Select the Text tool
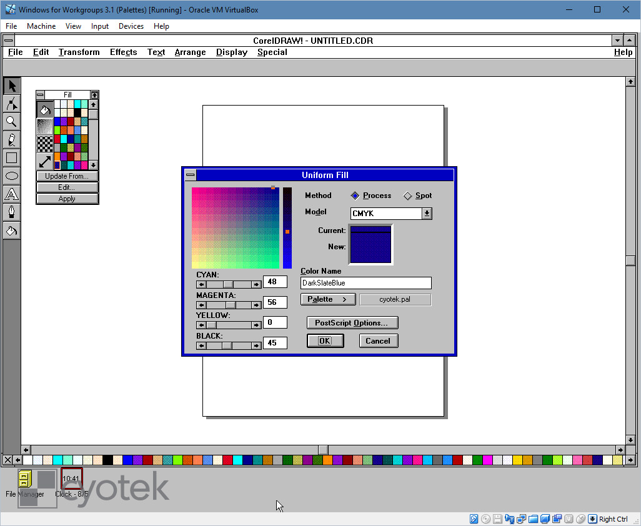 [12, 194]
